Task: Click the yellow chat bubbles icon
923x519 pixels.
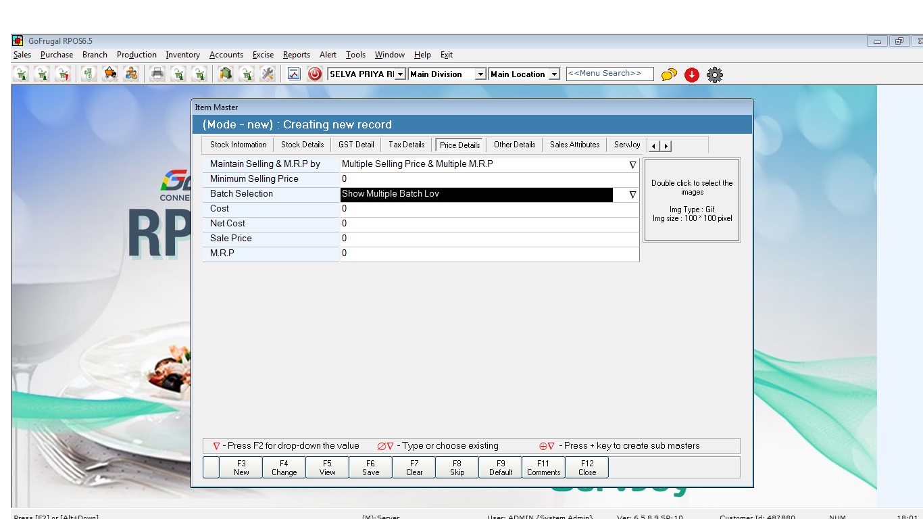Action: coord(669,74)
